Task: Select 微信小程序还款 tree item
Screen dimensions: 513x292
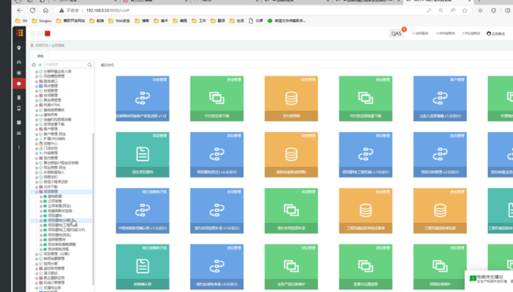Action: pyautogui.click(x=56, y=182)
